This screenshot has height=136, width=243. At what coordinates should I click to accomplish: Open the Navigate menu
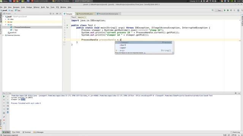click(16, 7)
